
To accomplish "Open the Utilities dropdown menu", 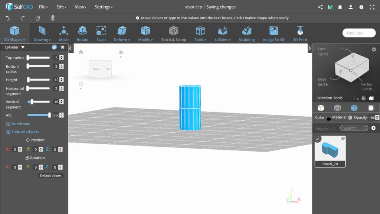I will pos(222,33).
